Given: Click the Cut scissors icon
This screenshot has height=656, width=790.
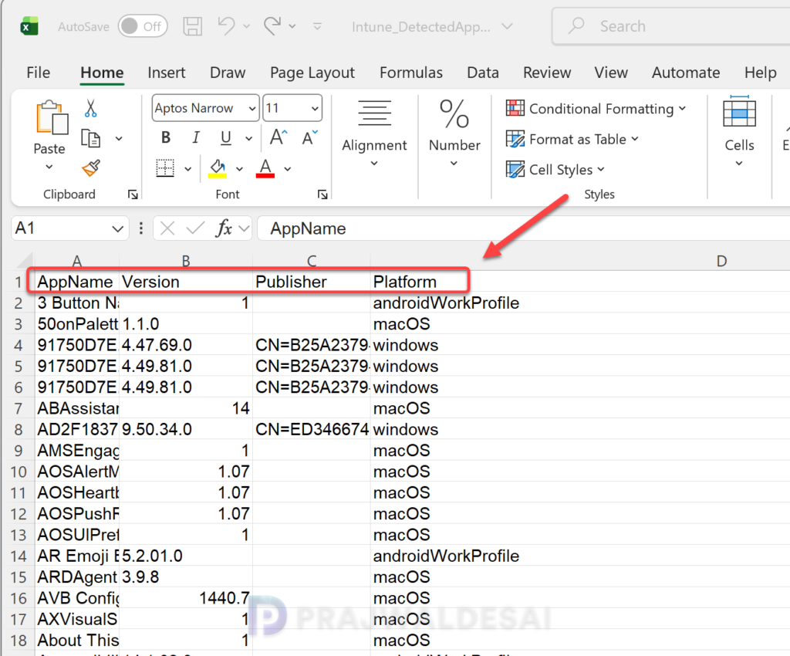Looking at the screenshot, I should [x=91, y=108].
